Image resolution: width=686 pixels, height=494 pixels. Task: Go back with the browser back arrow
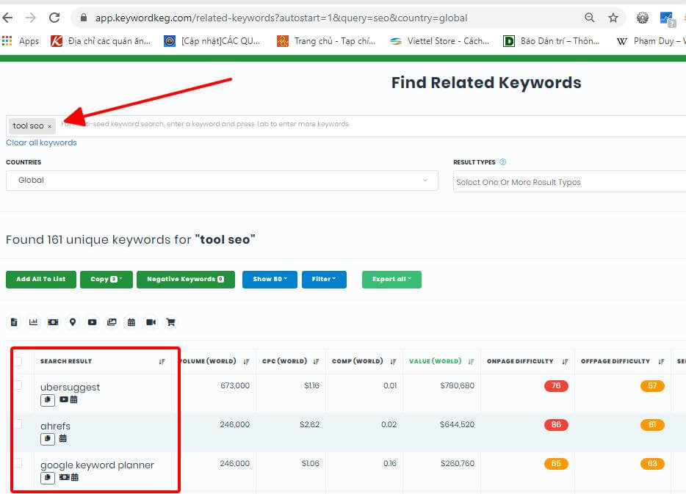pyautogui.click(x=7, y=18)
